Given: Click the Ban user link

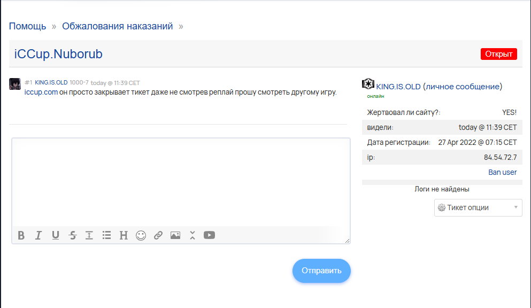Looking at the screenshot, I should click(x=502, y=172).
